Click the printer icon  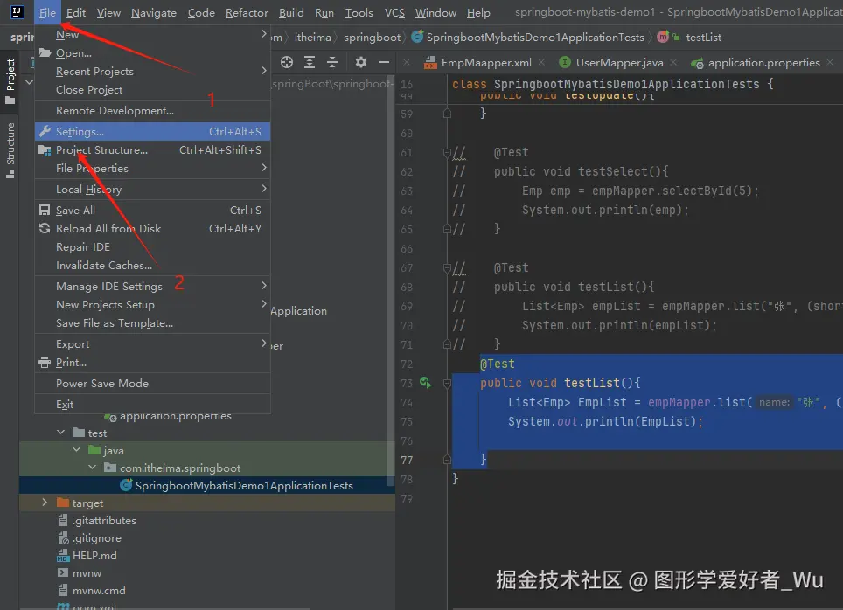coord(45,362)
